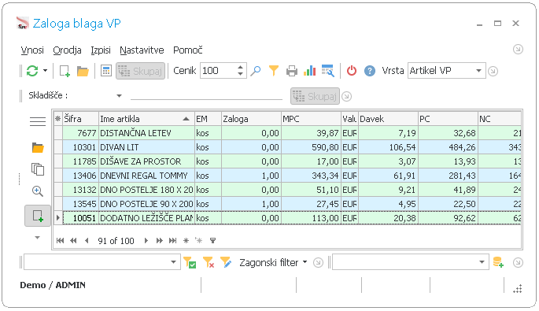The image size is (539, 311).
Task: Click the grid column chooser asterisk
Action: point(57,119)
